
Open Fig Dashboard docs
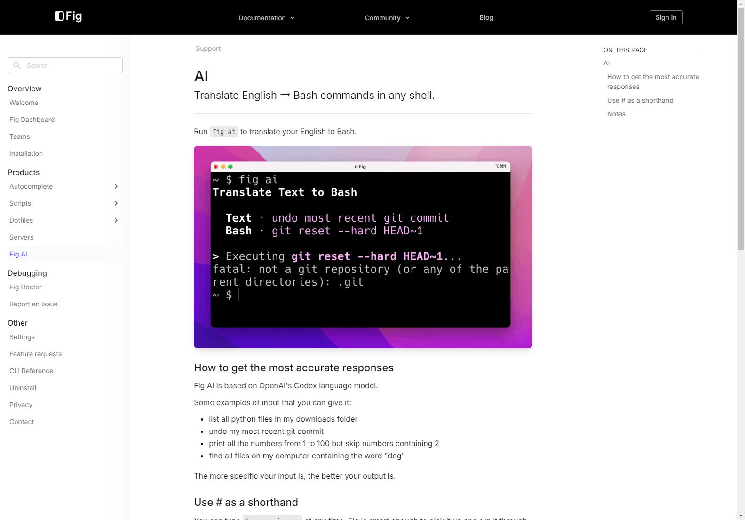point(32,120)
